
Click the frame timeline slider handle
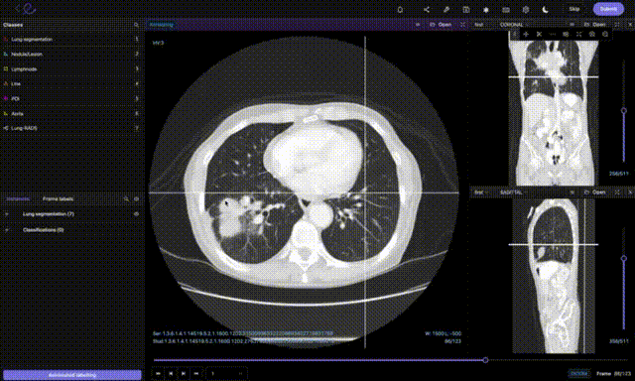point(485,360)
